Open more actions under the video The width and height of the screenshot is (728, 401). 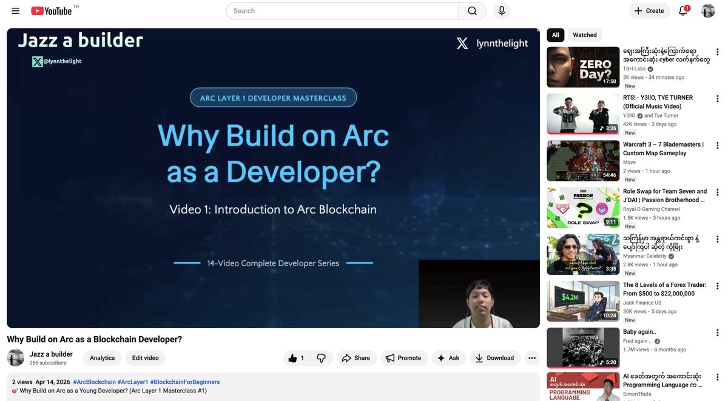point(532,358)
